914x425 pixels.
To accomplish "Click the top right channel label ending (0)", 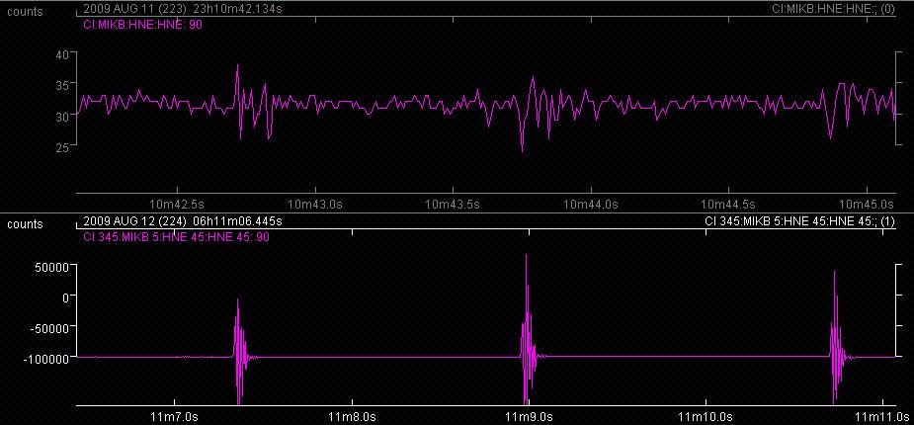I will pyautogui.click(x=833, y=9).
